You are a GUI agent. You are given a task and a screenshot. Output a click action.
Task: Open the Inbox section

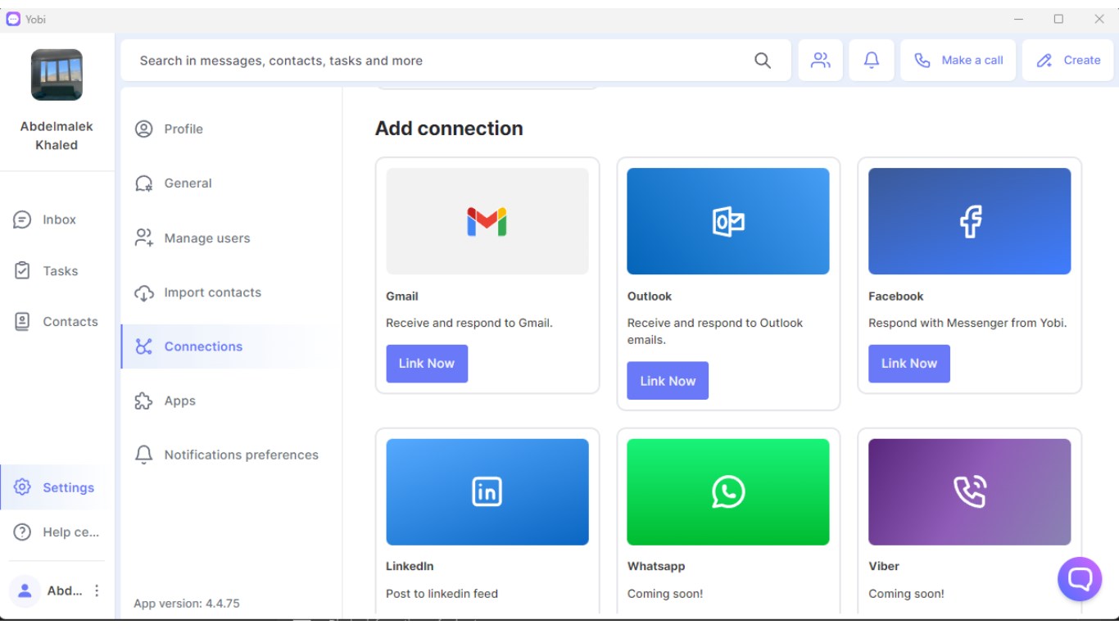57,219
